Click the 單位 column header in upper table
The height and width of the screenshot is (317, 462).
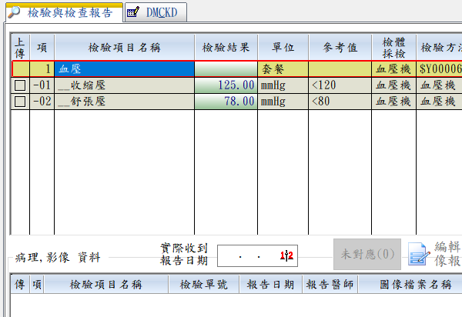point(283,47)
